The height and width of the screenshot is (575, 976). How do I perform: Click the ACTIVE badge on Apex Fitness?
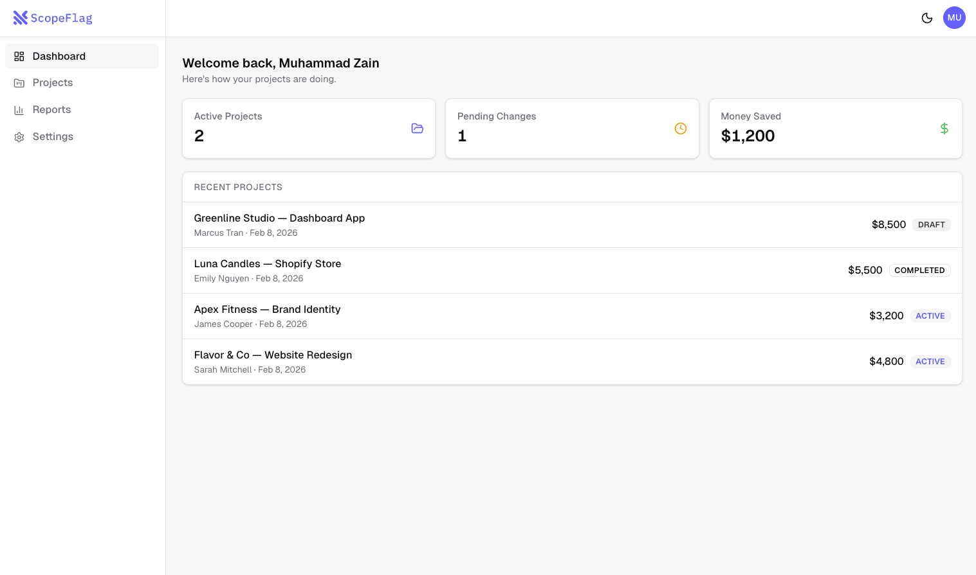pos(930,315)
